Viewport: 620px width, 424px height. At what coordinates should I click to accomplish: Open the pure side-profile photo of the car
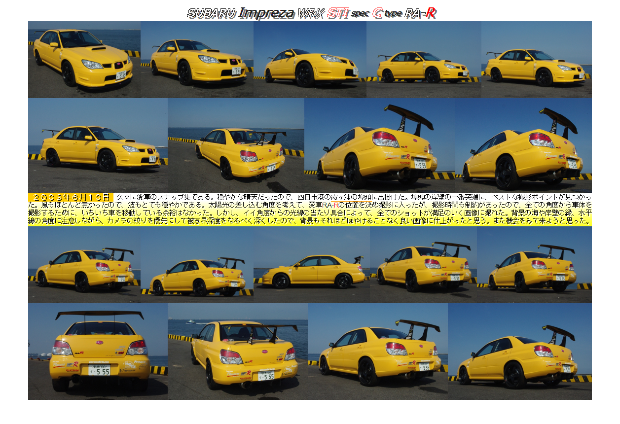coord(312,265)
